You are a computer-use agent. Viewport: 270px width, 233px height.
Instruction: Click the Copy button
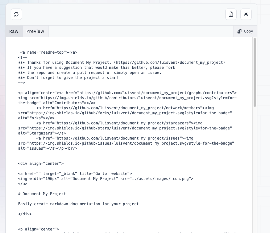(245, 31)
